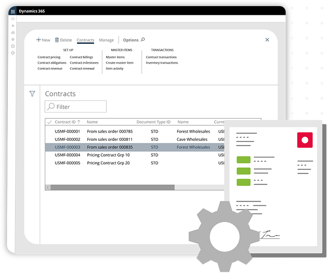Screen dimensions: 328x274
Task: Open the Options tab
Action: point(131,40)
